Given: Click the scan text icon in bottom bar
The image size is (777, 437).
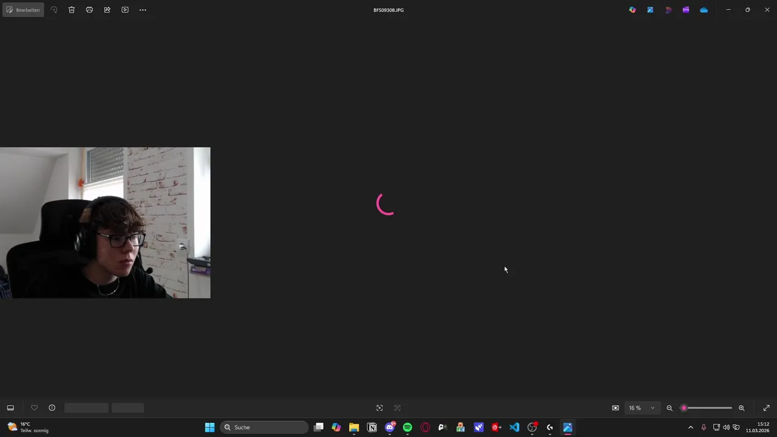Looking at the screenshot, I should (x=379, y=408).
